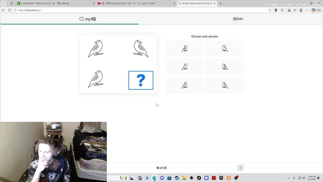Go to next question with arrow button

[x=240, y=168]
